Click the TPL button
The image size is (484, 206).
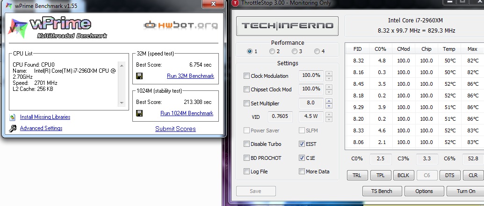[x=381, y=175]
